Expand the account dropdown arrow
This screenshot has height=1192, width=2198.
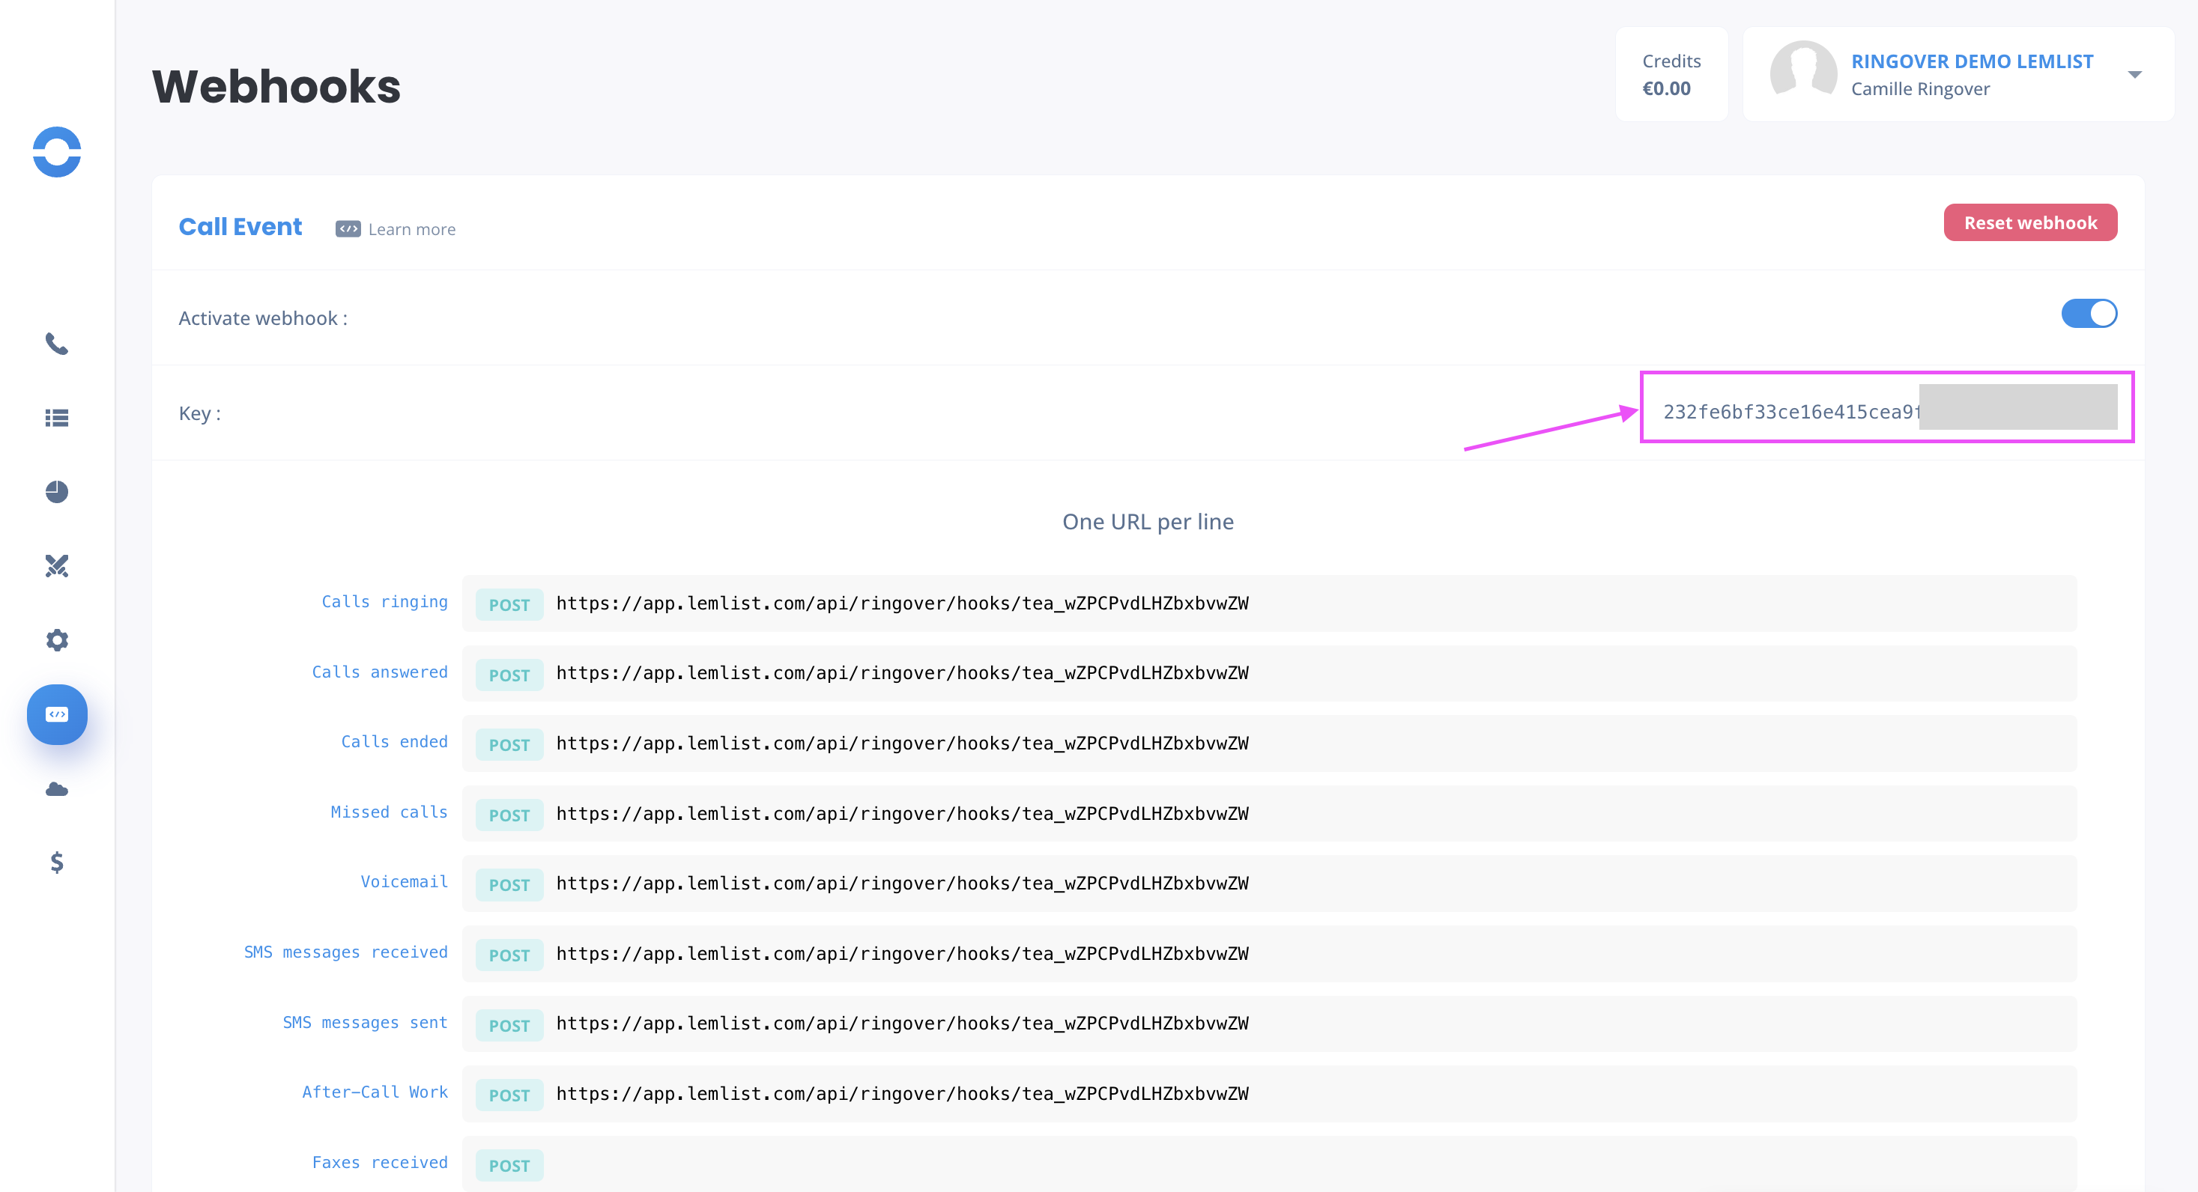pos(2135,75)
